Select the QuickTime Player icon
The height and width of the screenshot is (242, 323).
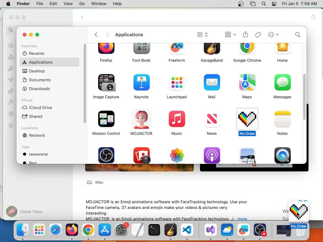282,155
